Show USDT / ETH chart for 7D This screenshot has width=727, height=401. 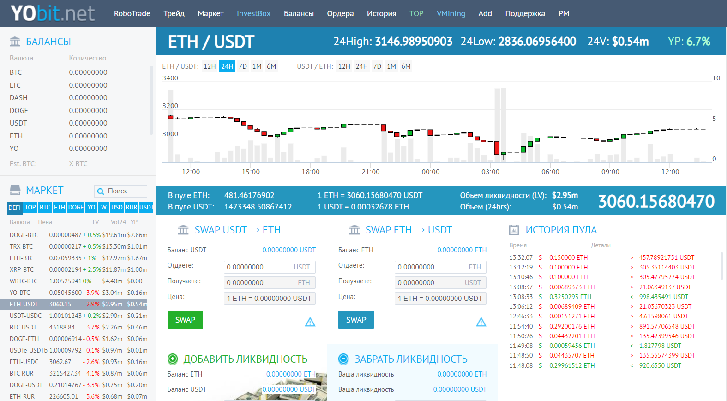coord(377,66)
